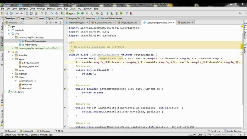Click the green Run button
The image size is (247, 139).
(78, 14)
